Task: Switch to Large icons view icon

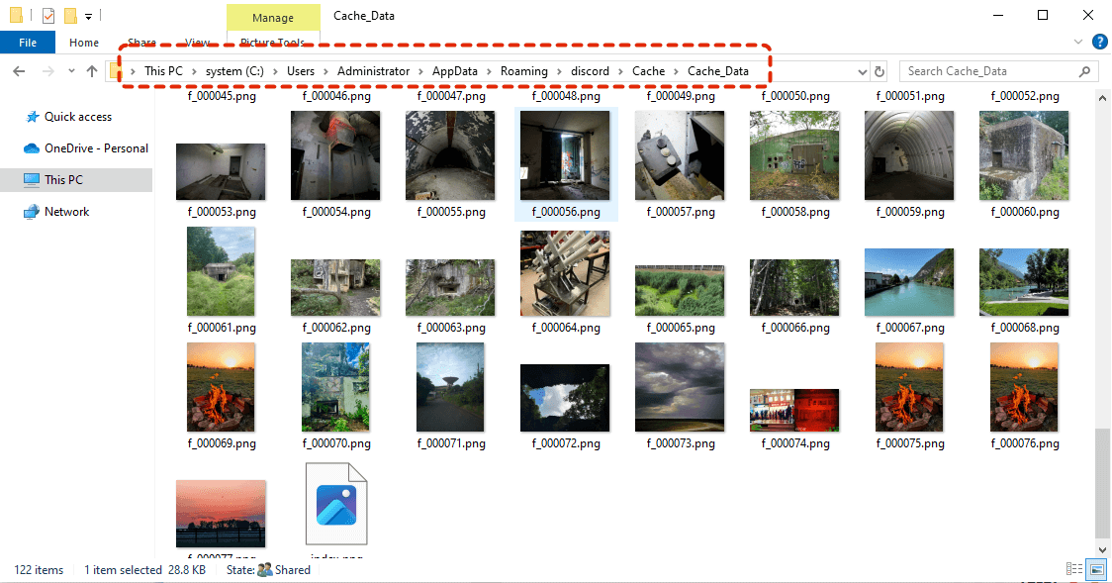Action: [x=1096, y=569]
